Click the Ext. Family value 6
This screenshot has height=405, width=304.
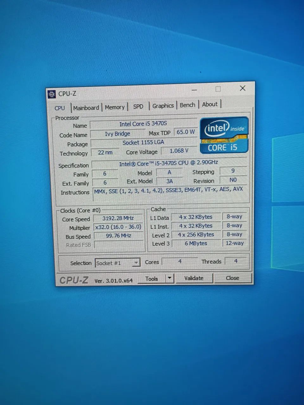point(105,183)
